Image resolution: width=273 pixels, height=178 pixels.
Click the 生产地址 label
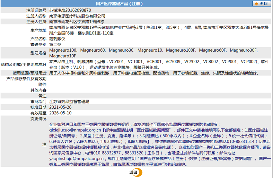coord(38,30)
